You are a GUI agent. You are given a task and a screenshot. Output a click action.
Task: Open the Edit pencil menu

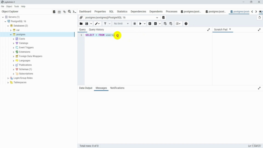97,24
